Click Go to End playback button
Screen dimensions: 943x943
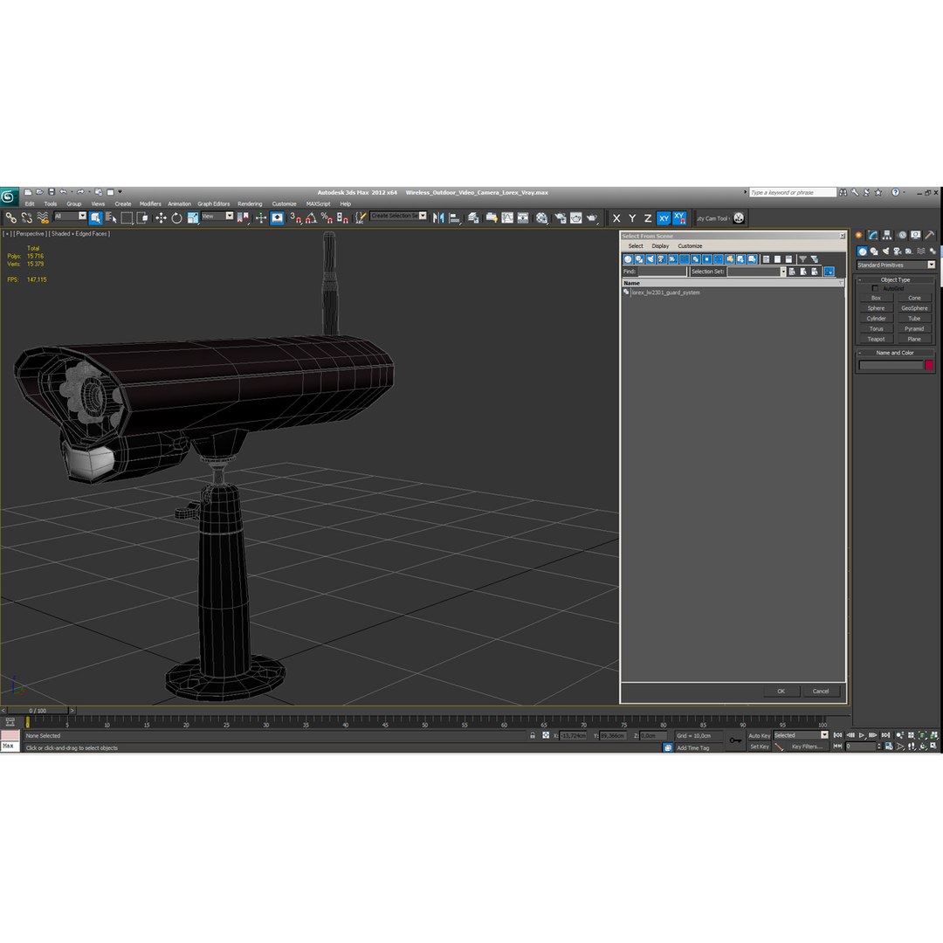point(885,735)
